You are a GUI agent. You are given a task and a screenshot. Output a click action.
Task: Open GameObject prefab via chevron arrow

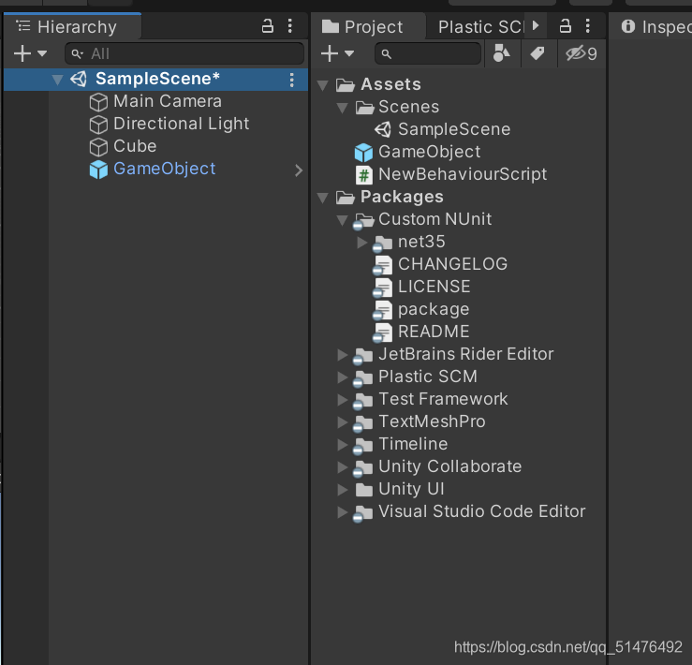click(x=299, y=170)
